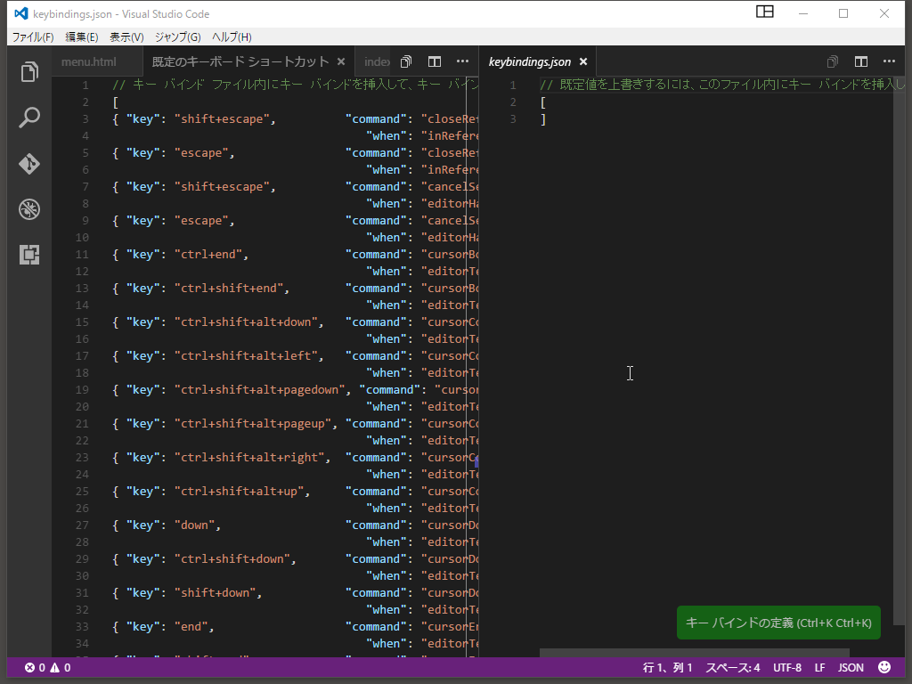The height and width of the screenshot is (684, 912).
Task: Change end of line sequence LF
Action: point(819,668)
